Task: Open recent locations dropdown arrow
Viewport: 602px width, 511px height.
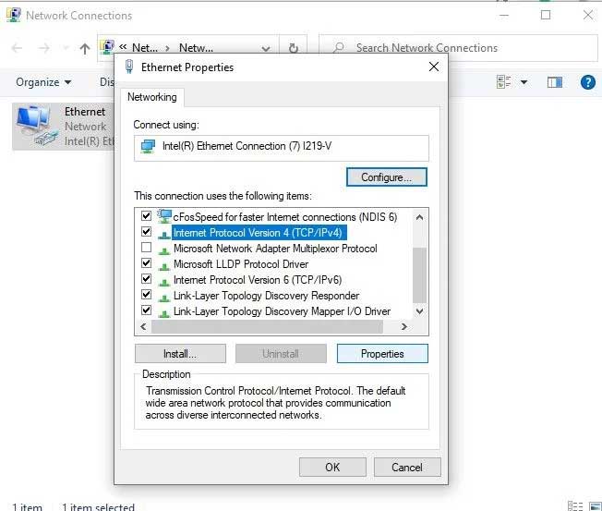Action: tap(66, 48)
